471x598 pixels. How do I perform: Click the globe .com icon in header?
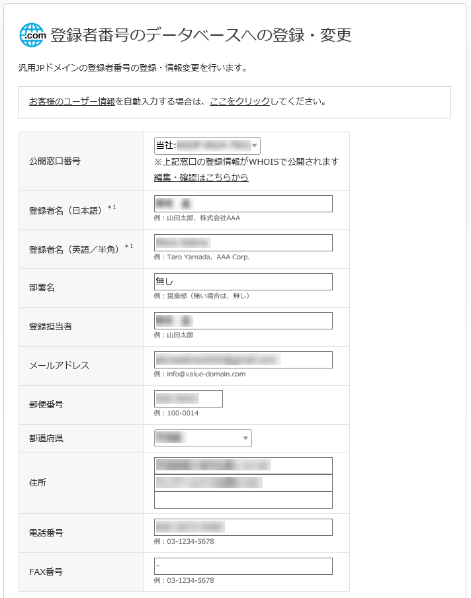[x=33, y=34]
